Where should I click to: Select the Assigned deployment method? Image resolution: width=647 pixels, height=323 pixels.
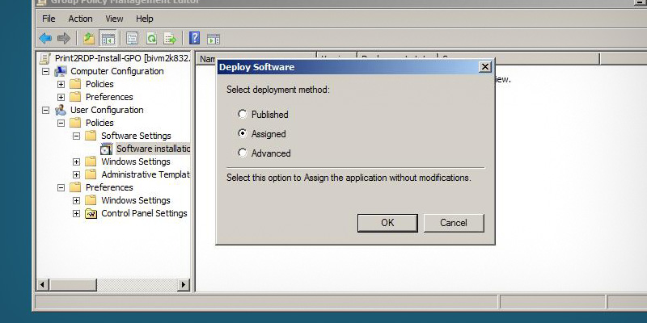[x=243, y=134]
